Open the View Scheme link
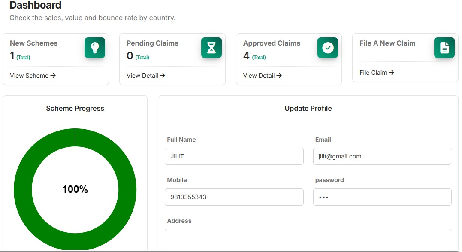This screenshot has width=462, height=252. click(33, 76)
